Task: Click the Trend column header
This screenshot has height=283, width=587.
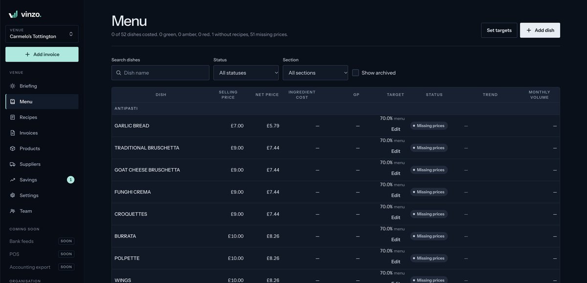Action: tap(490, 95)
